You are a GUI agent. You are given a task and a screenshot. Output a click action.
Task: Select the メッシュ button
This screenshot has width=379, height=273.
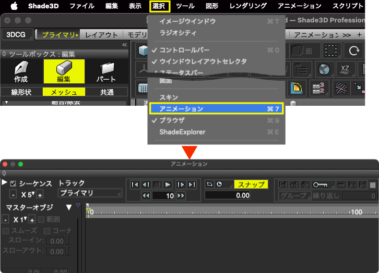(x=64, y=92)
